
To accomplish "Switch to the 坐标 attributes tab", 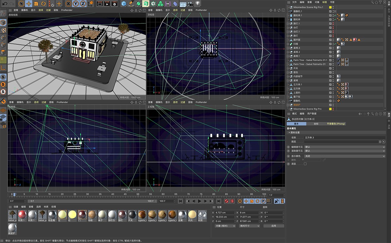I will point(316,124).
